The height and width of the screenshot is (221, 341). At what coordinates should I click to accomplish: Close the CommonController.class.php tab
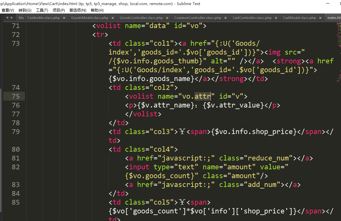click(226, 18)
